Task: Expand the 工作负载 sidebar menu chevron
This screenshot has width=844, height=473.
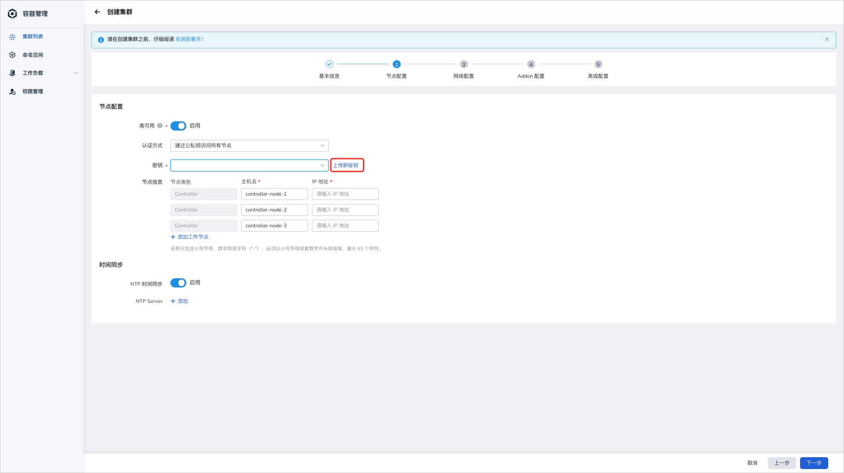Action: pos(76,73)
